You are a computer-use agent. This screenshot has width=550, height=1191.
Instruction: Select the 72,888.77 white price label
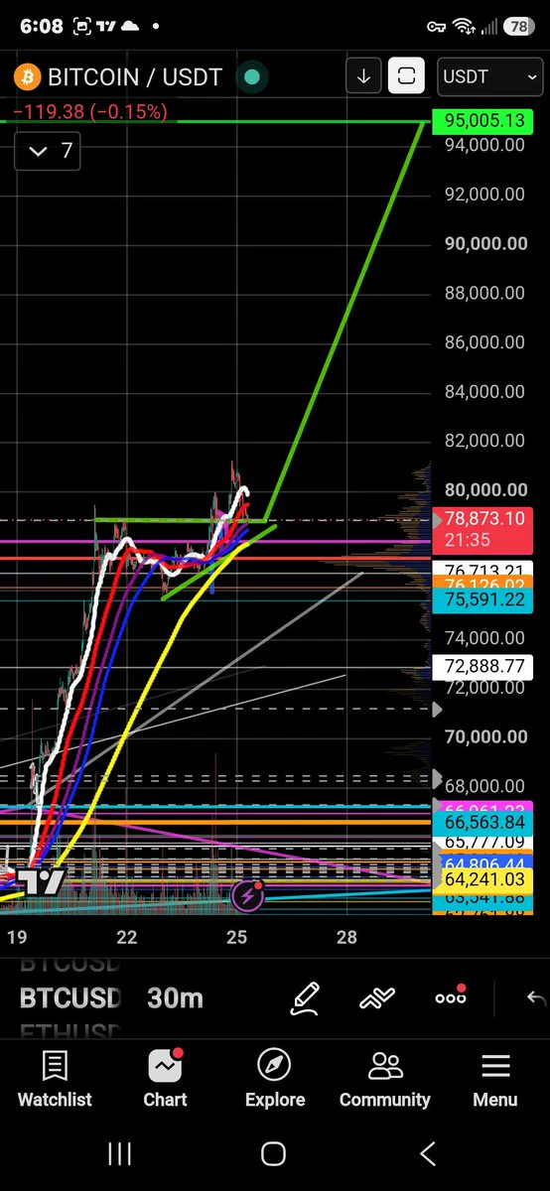pos(484,666)
